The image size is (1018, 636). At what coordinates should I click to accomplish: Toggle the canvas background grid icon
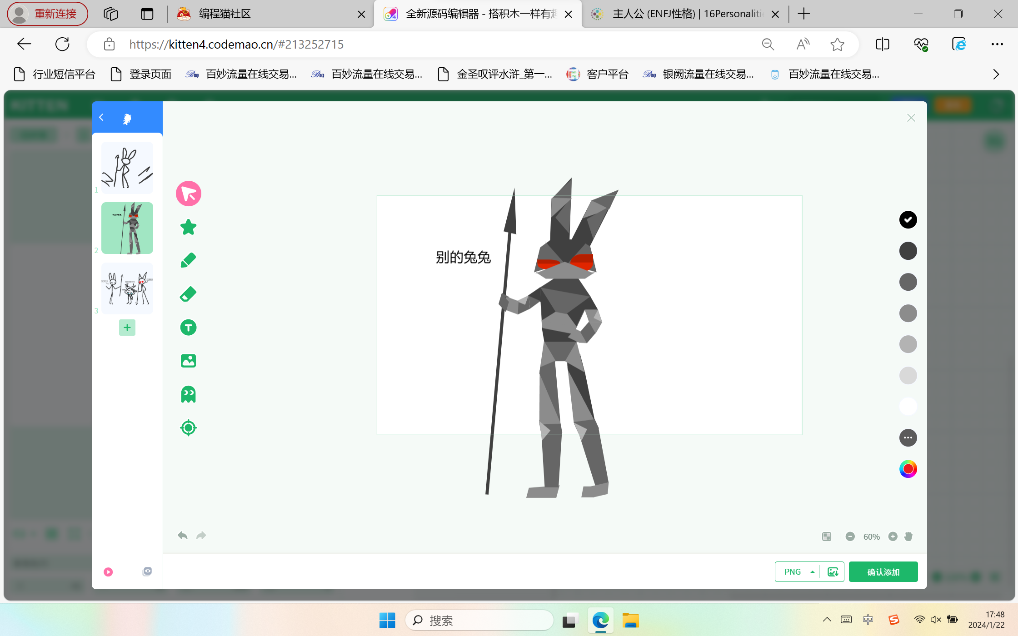[x=827, y=537]
